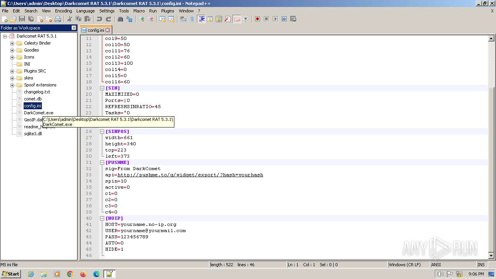Open the File menu
This screenshot has width=496, height=279.
click(5, 11)
